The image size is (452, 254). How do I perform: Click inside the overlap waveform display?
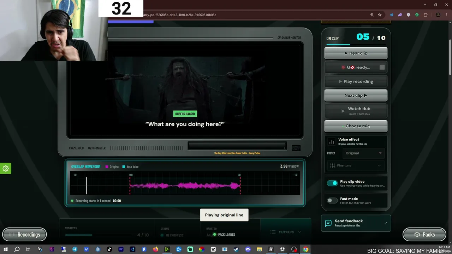(x=185, y=183)
